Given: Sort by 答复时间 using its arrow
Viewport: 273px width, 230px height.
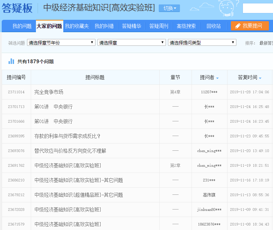Looking at the screenshot, I should click(x=260, y=78).
